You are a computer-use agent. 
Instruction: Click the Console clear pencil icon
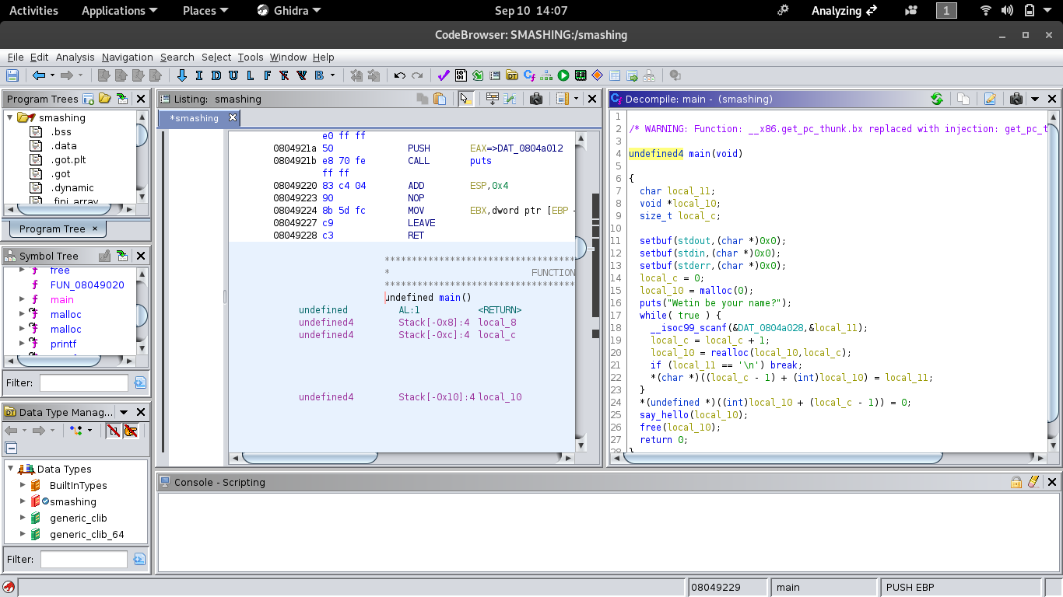click(1033, 482)
